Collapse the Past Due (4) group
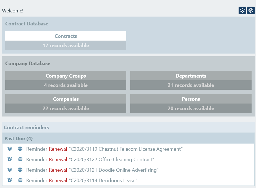The height and width of the screenshot is (188, 256). 19,138
